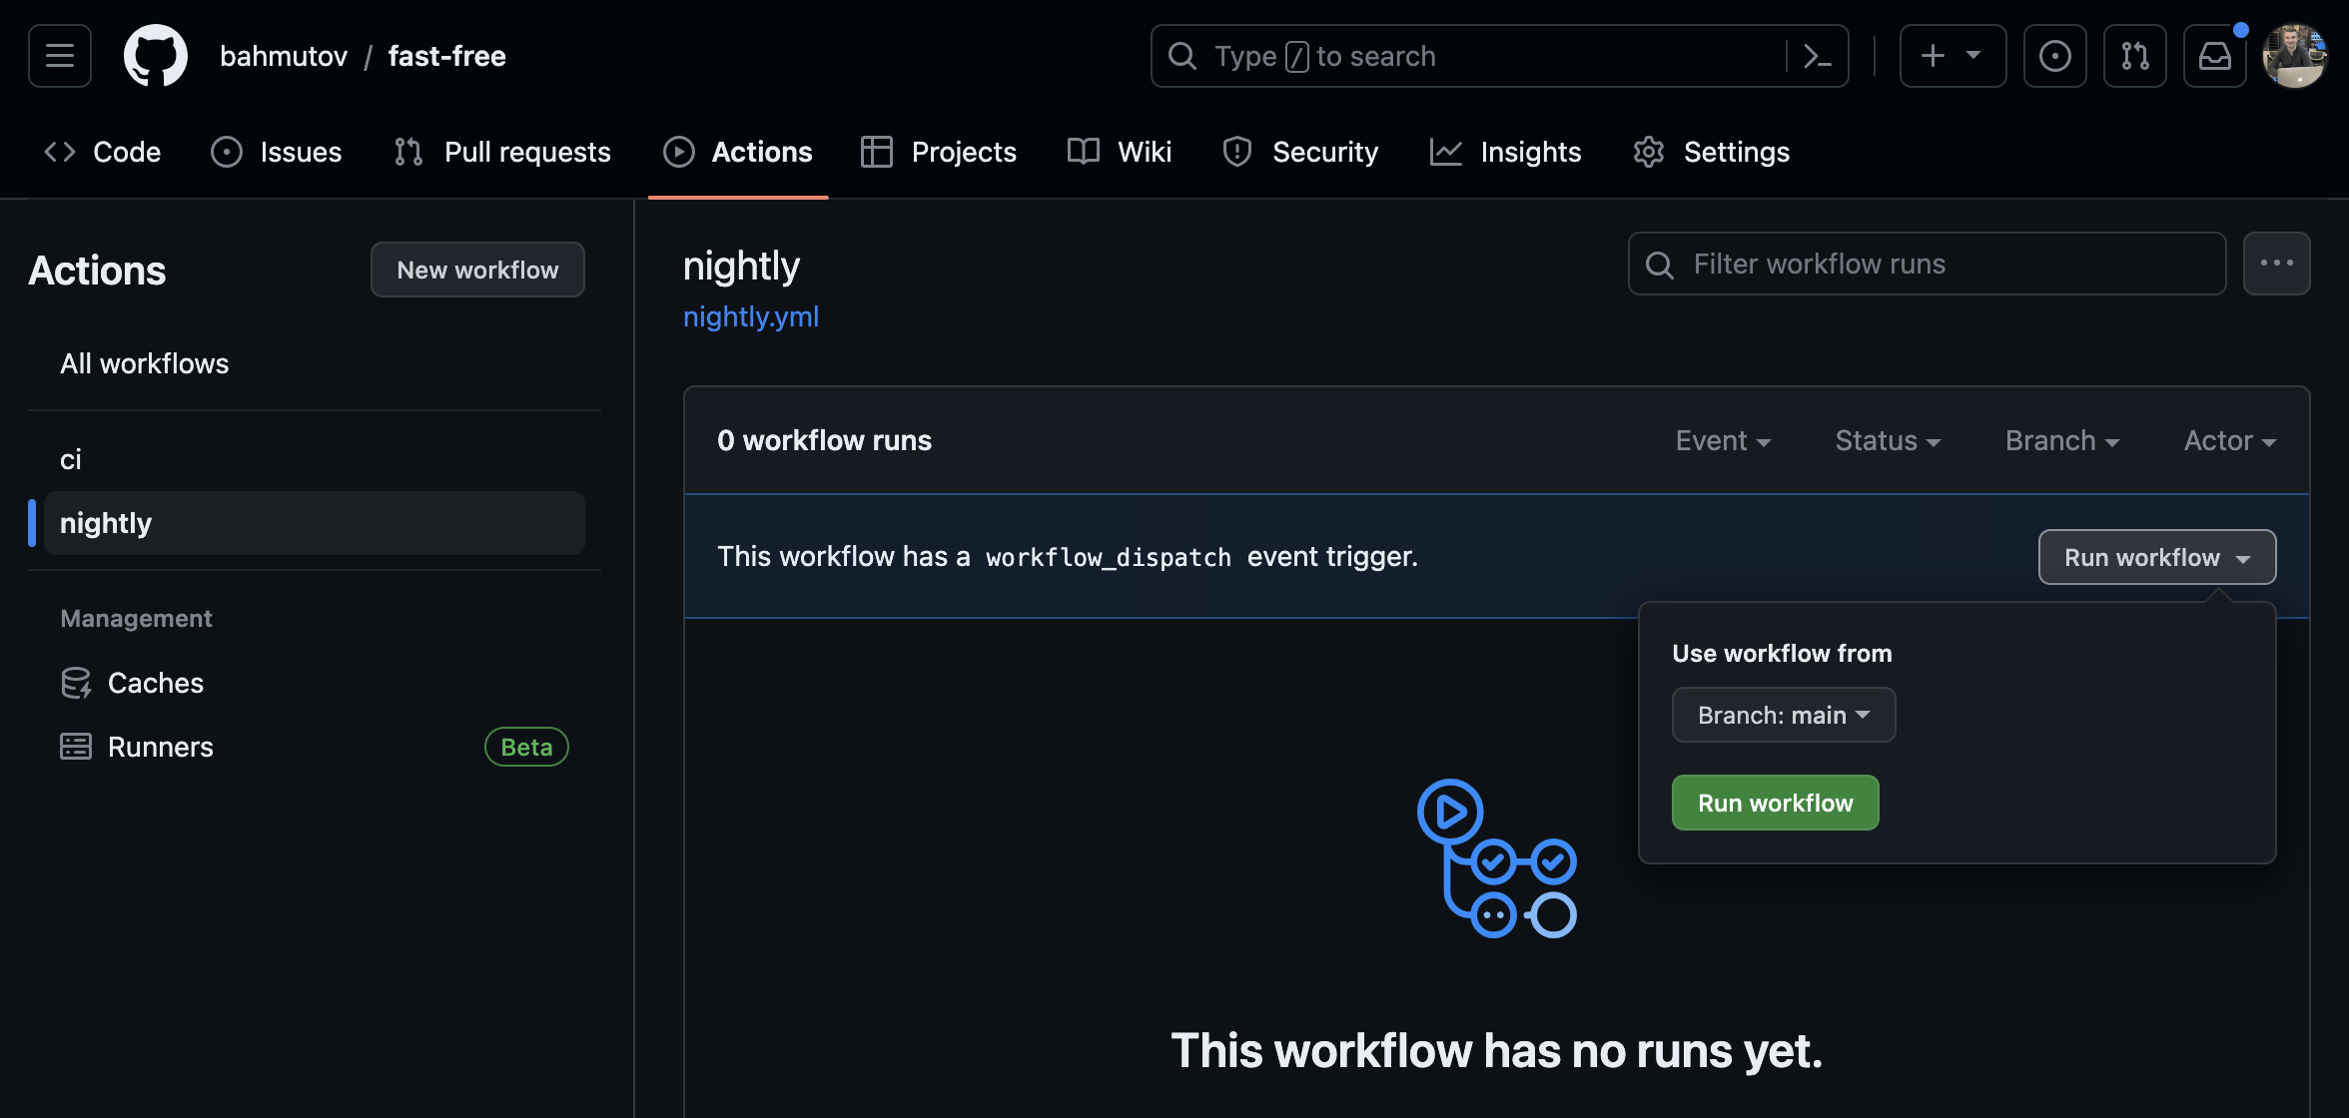The height and width of the screenshot is (1118, 2349).
Task: Open the Actor filter dropdown
Action: pyautogui.click(x=2229, y=441)
